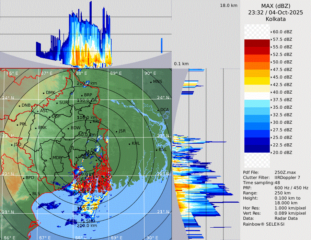311x240 pixels.
Task: Pick the yellow 45.0 dBZ legend color
Action: (257, 81)
